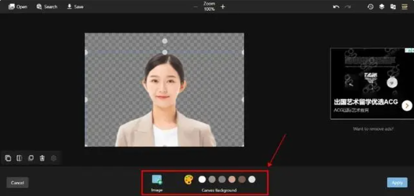Select the first white background swatch
This screenshot has height=196, width=414.
pyautogui.click(x=202, y=179)
